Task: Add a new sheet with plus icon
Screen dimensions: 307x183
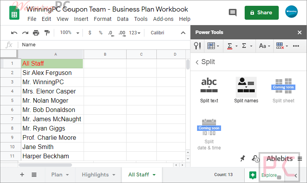Action: click(x=22, y=175)
